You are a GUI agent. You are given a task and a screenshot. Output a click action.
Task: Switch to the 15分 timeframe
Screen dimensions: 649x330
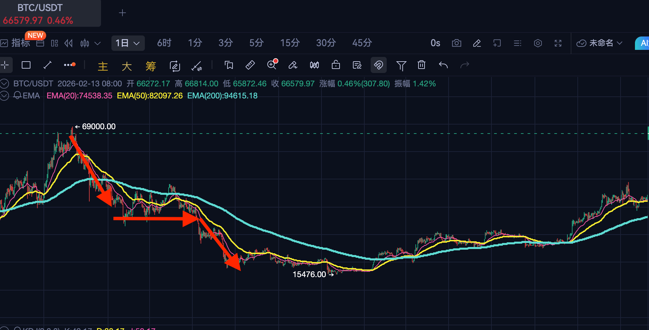tap(290, 43)
